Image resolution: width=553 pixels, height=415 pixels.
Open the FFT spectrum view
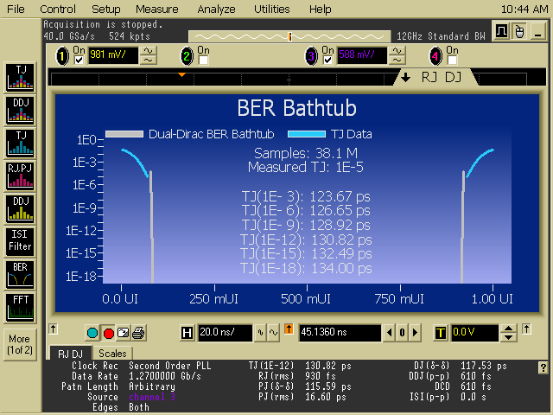pos(19,307)
